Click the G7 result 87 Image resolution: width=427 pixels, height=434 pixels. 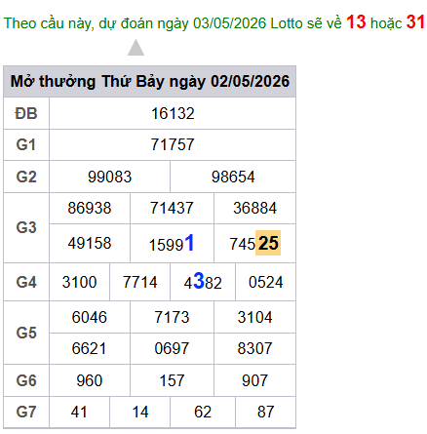pyautogui.click(x=265, y=412)
